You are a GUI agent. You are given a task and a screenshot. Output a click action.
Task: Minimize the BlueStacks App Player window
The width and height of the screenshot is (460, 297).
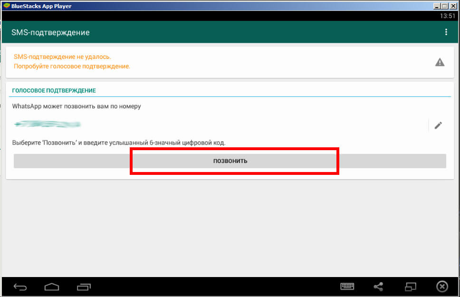click(437, 6)
